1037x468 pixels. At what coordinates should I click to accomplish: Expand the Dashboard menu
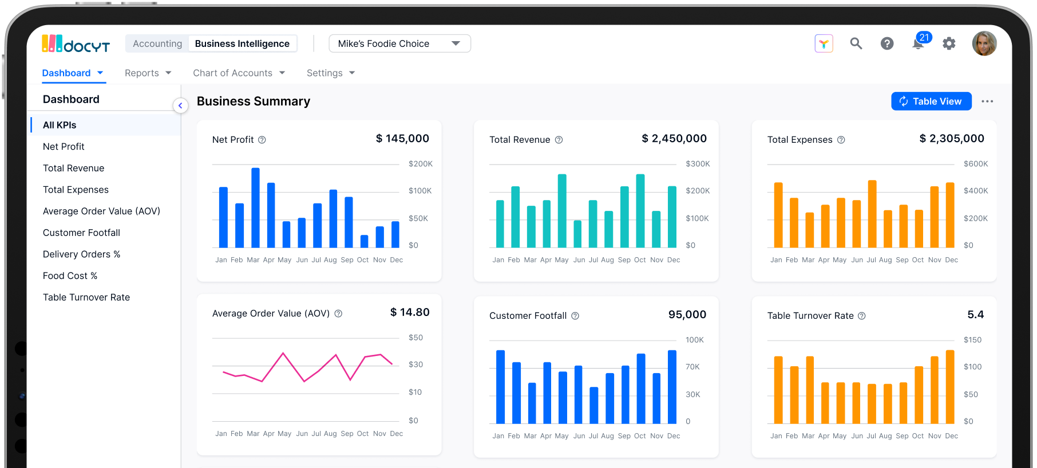click(73, 73)
